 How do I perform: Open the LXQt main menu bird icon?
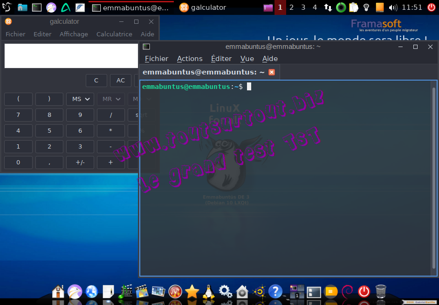click(x=7, y=7)
